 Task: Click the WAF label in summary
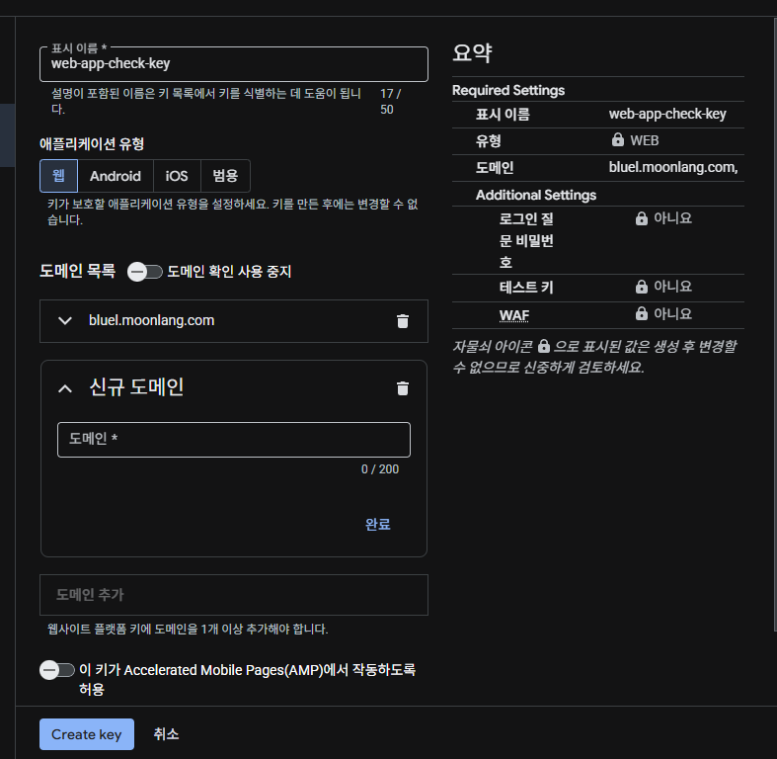pyautogui.click(x=513, y=315)
